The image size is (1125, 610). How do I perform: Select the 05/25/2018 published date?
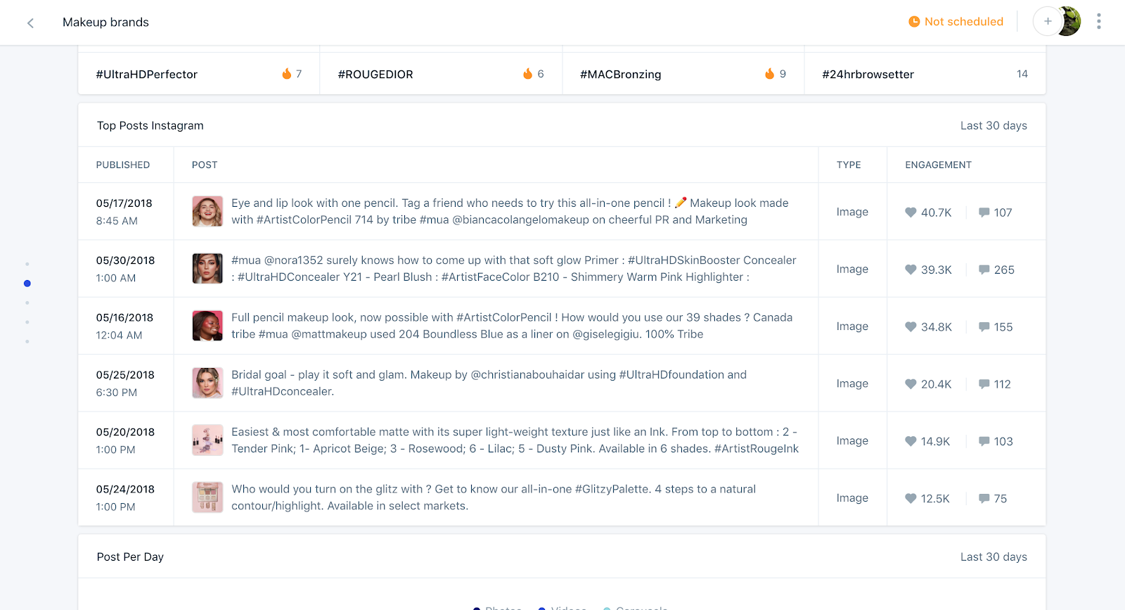pyautogui.click(x=125, y=375)
